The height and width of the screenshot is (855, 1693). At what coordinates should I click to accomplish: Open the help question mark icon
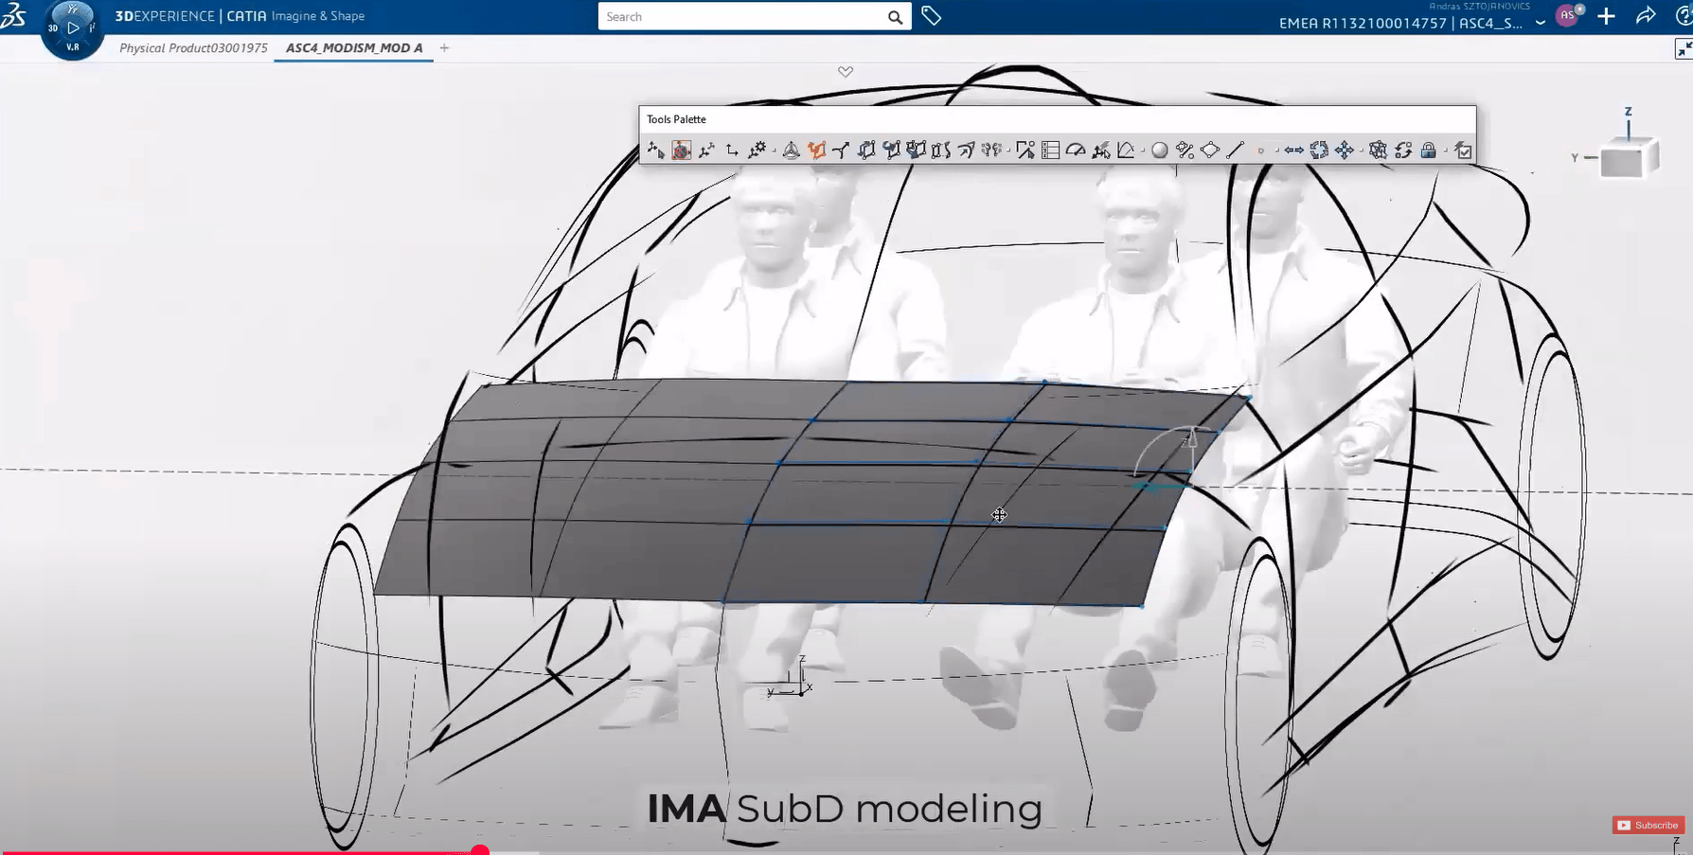point(1684,16)
